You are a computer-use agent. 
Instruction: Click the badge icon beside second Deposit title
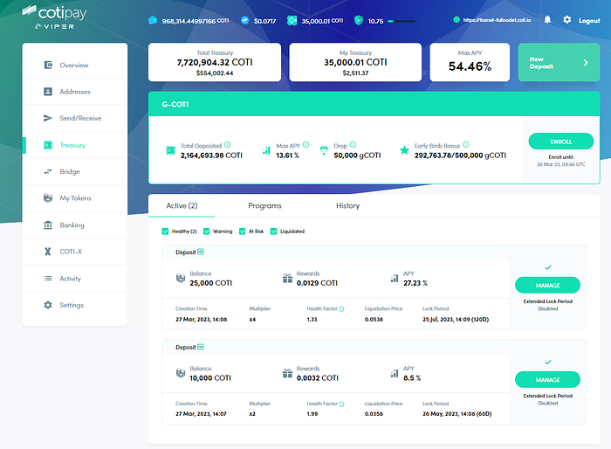pos(201,347)
